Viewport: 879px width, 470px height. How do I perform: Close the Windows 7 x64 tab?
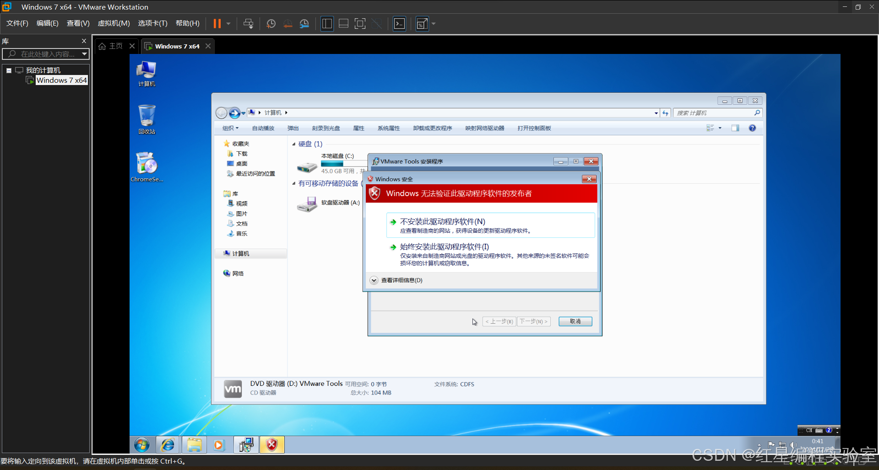click(x=208, y=46)
